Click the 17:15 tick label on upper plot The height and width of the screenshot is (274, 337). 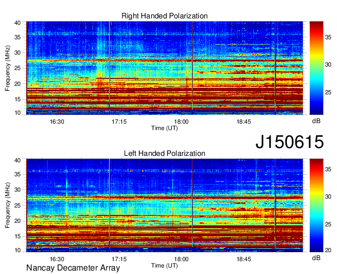[119, 122]
